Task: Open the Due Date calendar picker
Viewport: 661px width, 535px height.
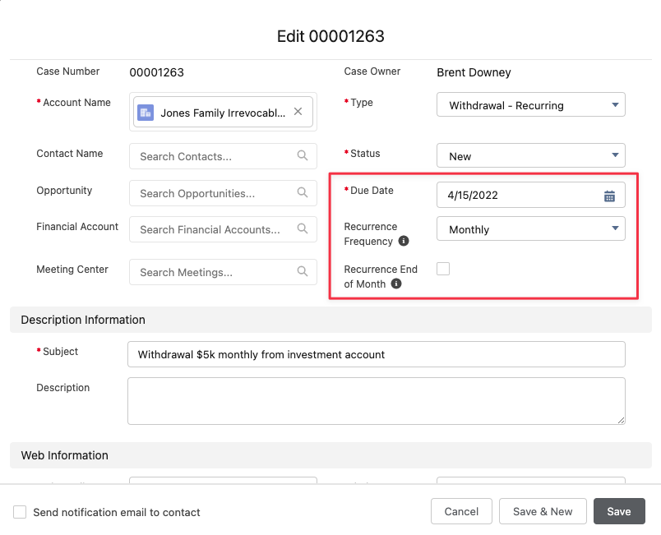Action: (609, 196)
